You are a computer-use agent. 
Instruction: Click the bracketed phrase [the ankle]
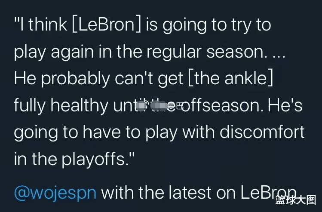click(x=229, y=79)
